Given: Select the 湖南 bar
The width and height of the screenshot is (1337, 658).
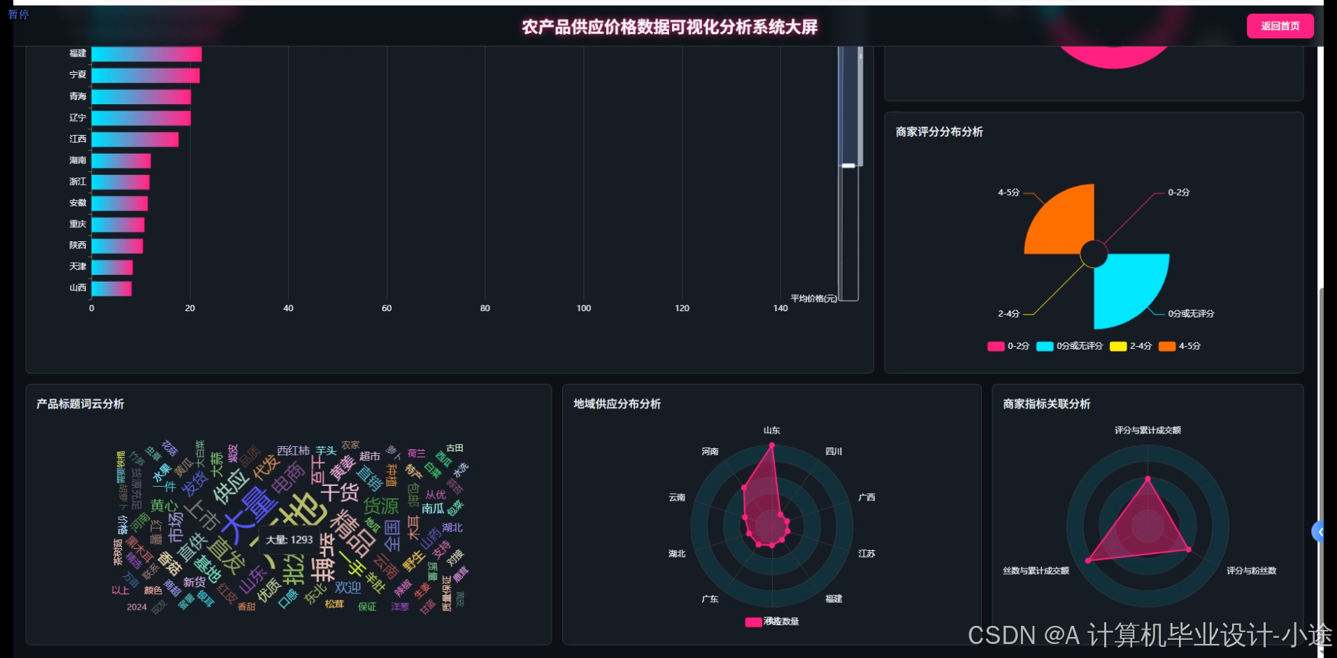Looking at the screenshot, I should coord(121,161).
